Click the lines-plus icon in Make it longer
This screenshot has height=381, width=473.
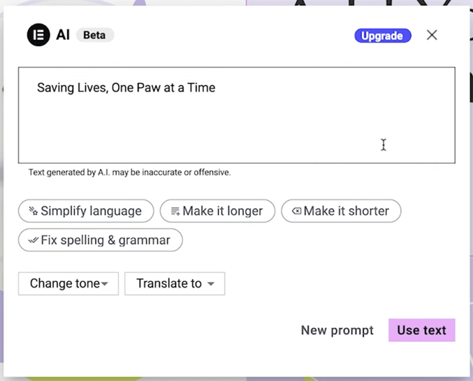[176, 211]
